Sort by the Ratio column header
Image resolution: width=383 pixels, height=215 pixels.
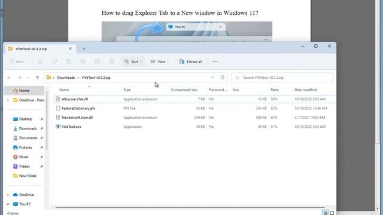click(x=275, y=90)
